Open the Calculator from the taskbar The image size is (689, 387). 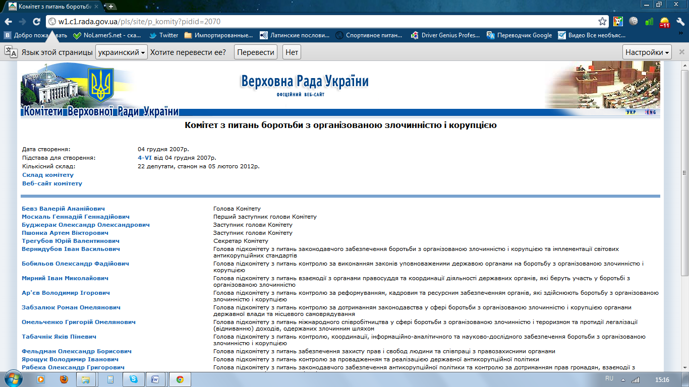tap(110, 379)
